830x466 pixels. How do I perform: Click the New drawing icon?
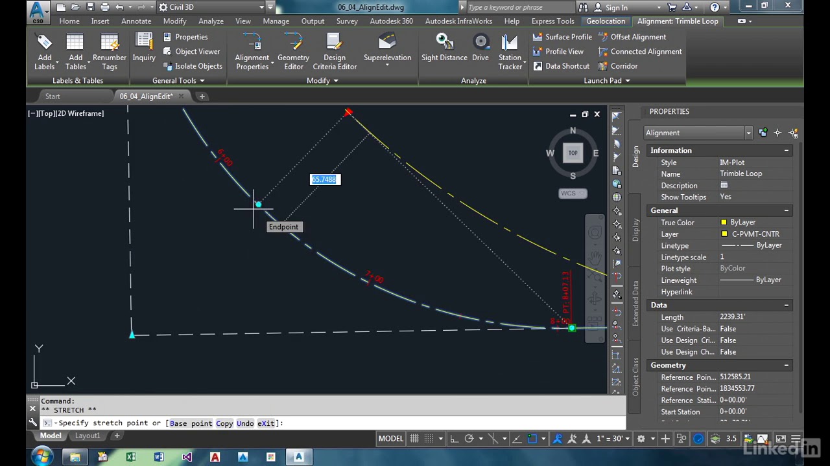[60, 7]
